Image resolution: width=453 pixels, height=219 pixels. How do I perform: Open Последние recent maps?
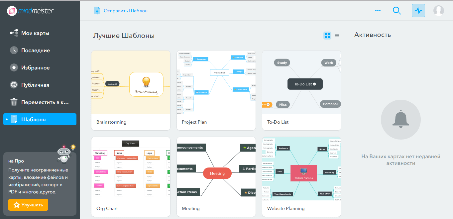[x=36, y=51]
